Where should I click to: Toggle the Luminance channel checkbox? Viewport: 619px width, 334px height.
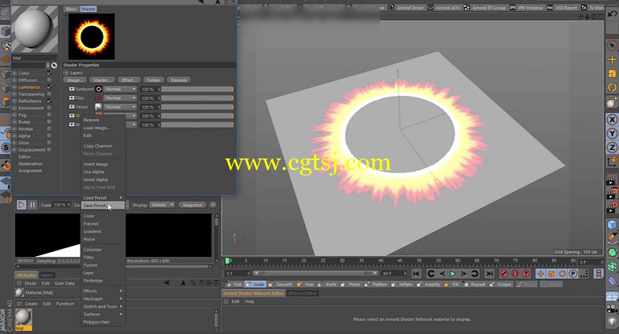[x=49, y=87]
